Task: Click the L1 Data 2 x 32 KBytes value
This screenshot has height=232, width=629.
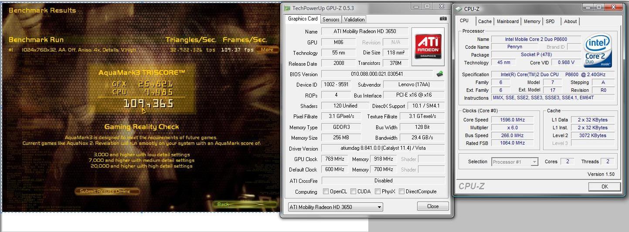Action: 592,120
